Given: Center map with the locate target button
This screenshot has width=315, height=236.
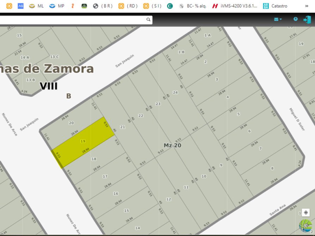Looking at the screenshot, I should pos(305,213).
